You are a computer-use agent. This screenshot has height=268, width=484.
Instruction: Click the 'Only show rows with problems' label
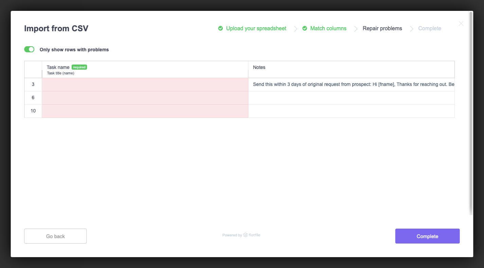click(x=74, y=50)
